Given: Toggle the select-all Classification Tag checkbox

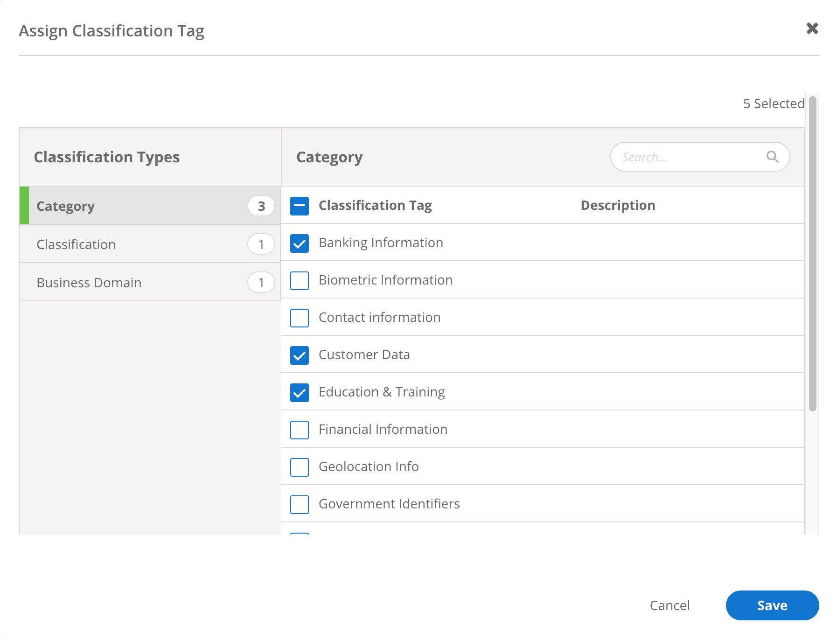Looking at the screenshot, I should point(300,206).
